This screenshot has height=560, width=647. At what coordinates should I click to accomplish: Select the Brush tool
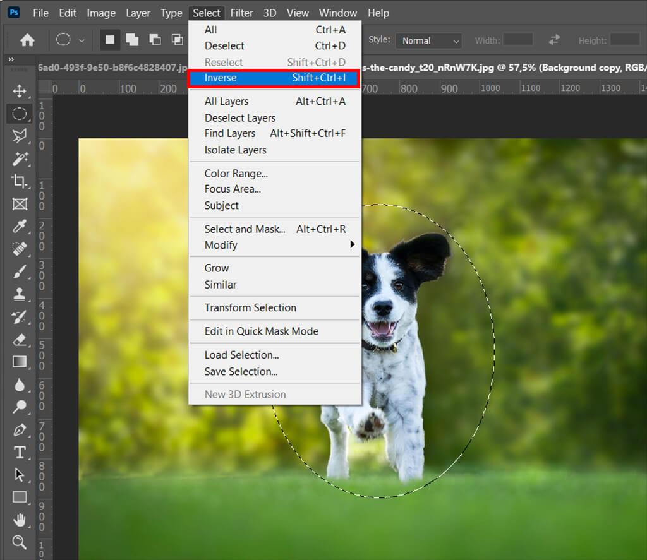point(20,271)
